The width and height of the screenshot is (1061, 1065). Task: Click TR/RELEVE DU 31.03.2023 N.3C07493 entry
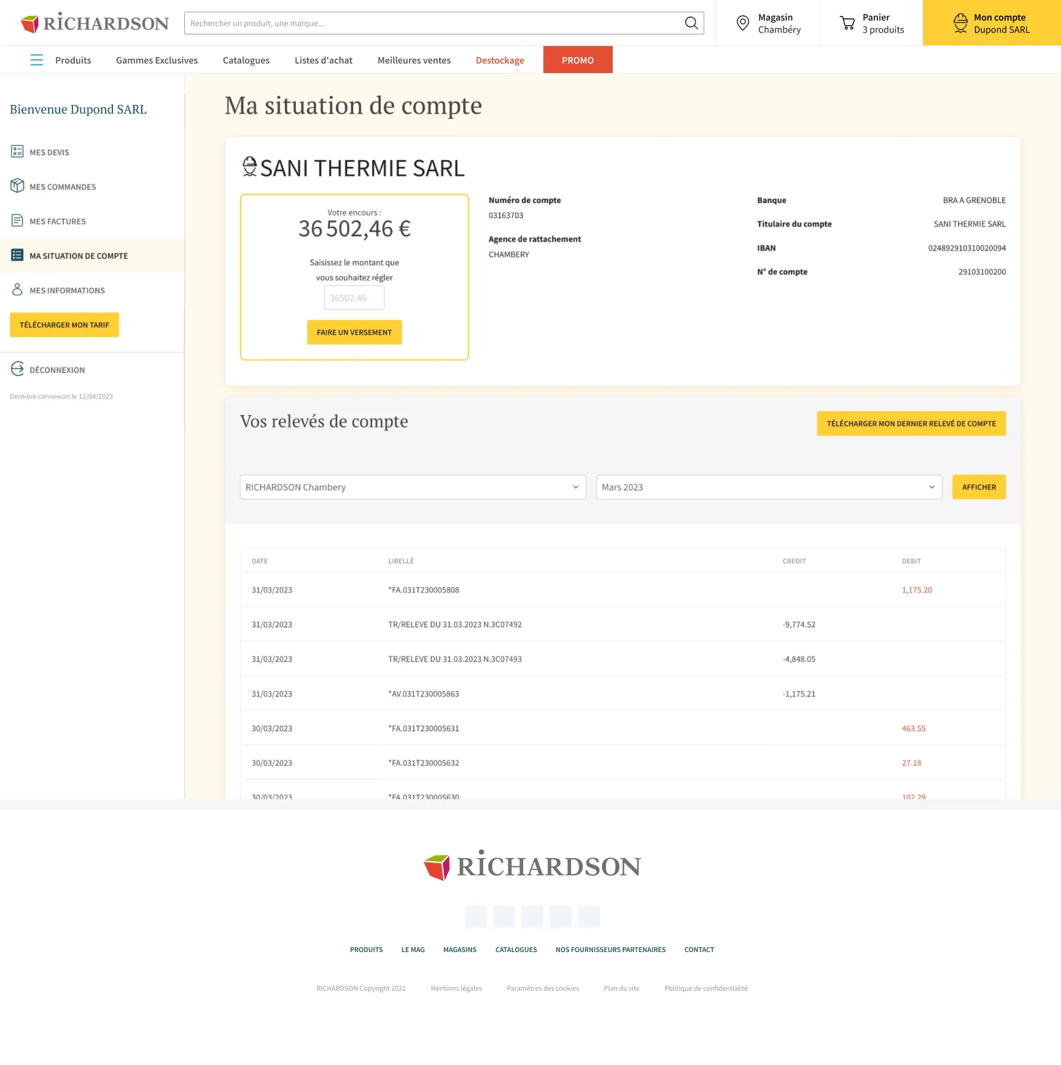(455, 659)
